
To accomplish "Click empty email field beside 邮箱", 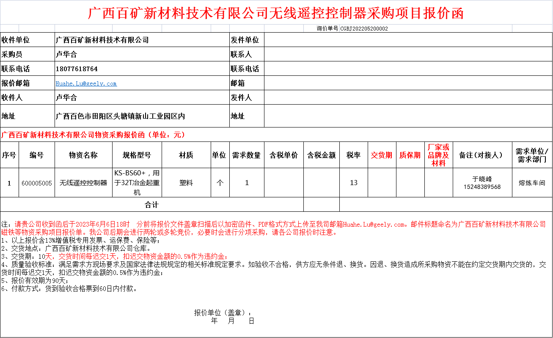I will pyautogui.click(x=408, y=83).
